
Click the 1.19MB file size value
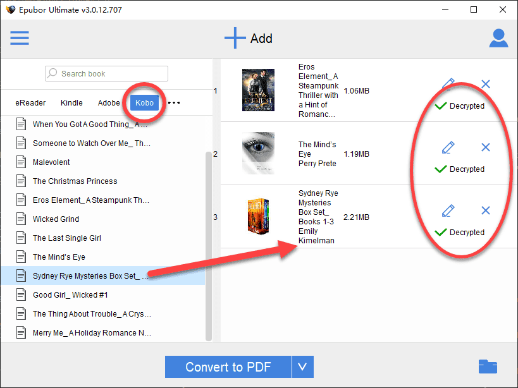357,154
